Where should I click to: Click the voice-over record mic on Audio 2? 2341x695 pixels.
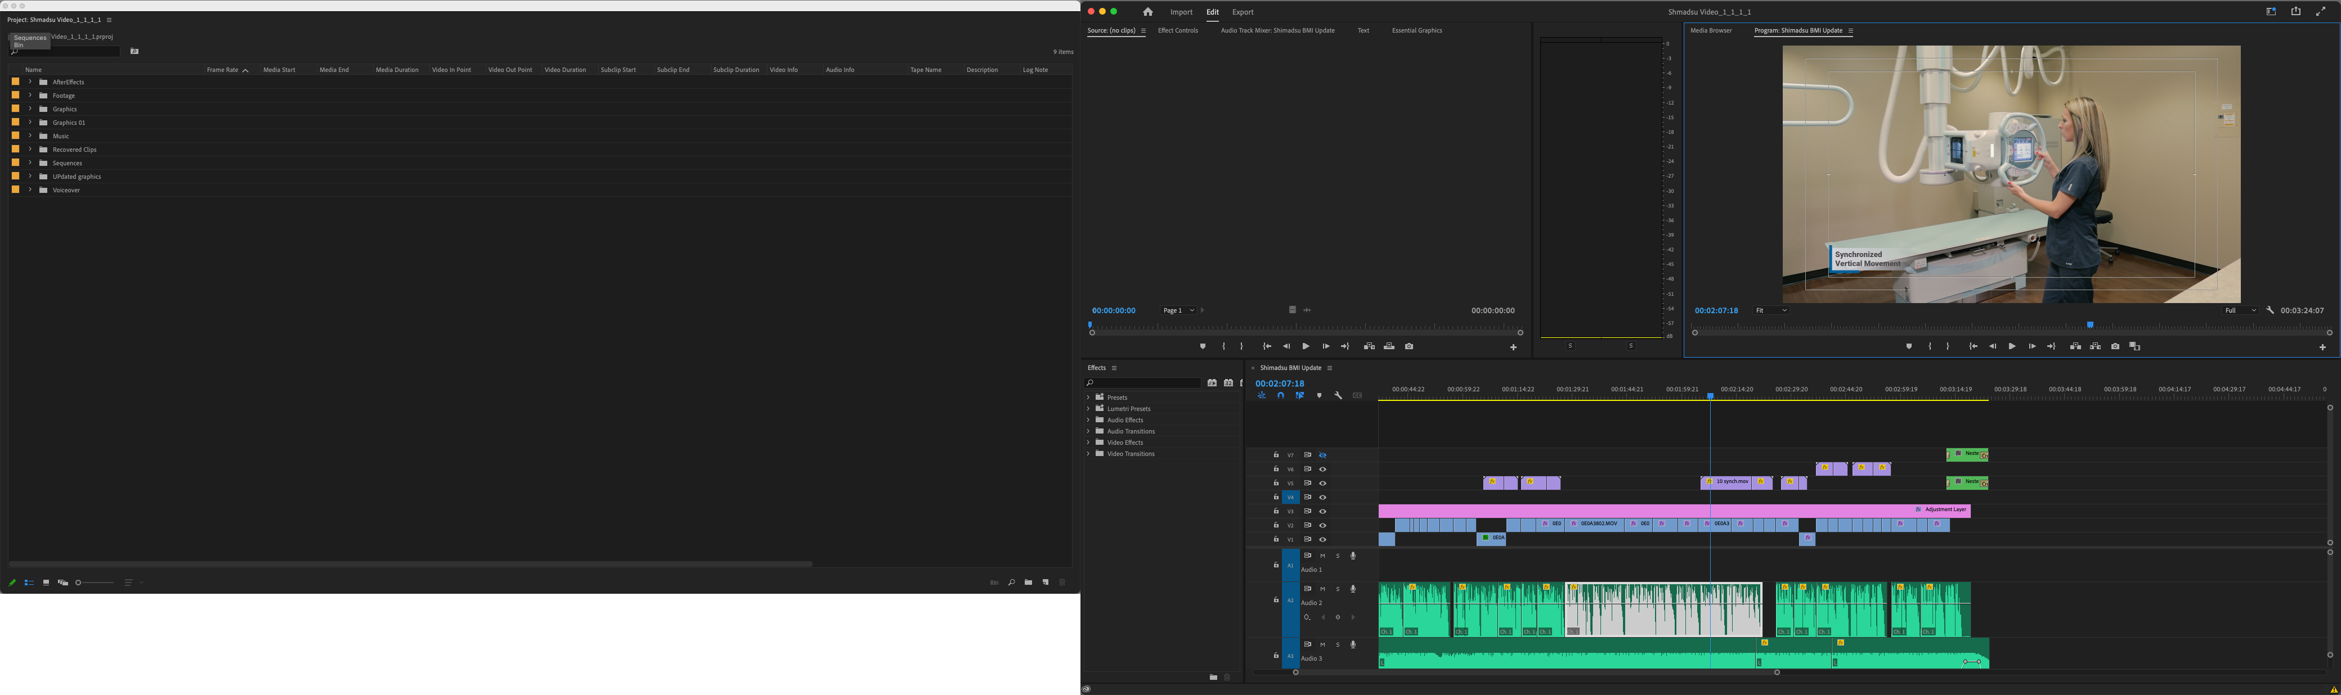pos(1353,589)
